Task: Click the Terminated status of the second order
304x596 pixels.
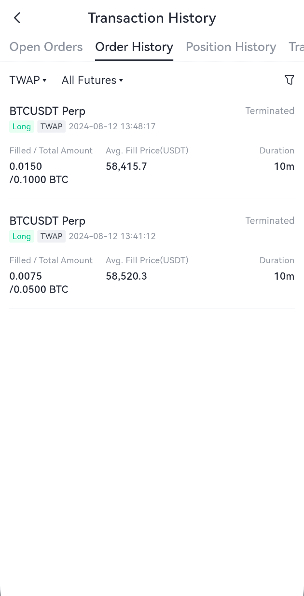Action: pyautogui.click(x=270, y=220)
